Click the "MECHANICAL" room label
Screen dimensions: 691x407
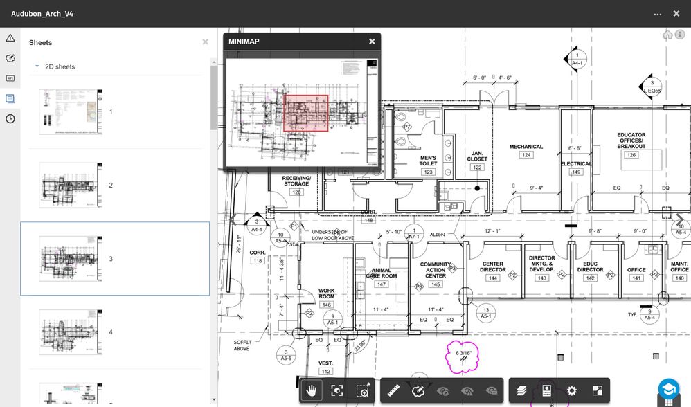(x=526, y=147)
